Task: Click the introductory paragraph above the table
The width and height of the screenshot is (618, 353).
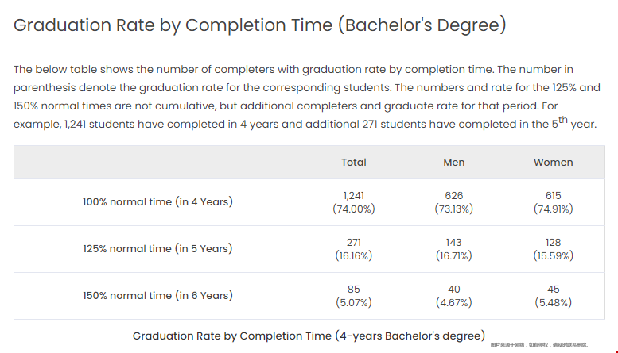Action: click(x=306, y=97)
